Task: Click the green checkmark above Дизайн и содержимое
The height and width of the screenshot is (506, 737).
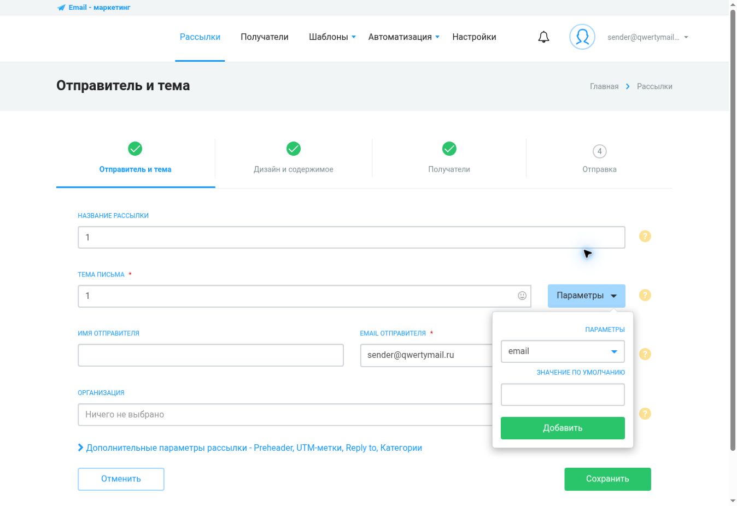Action: (294, 149)
